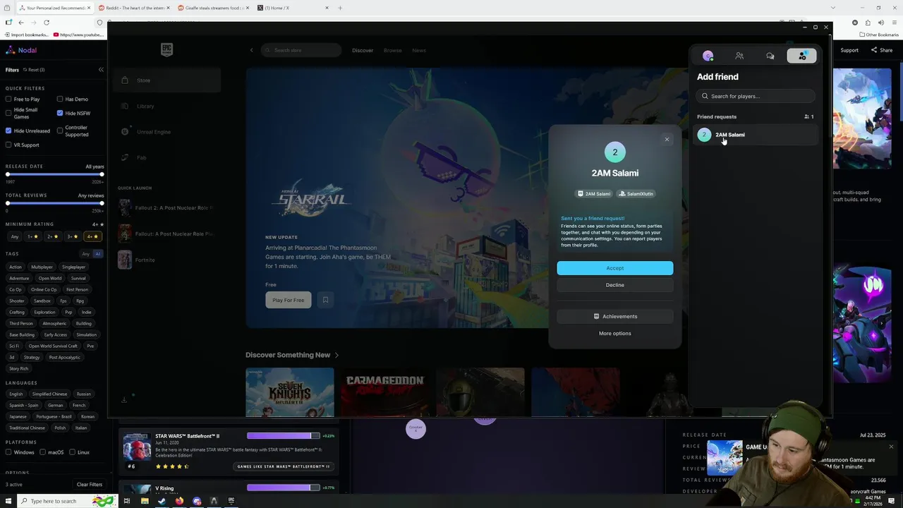The width and height of the screenshot is (903, 508).
Task: Select the Post Apocalyptic tag
Action: pos(64,358)
